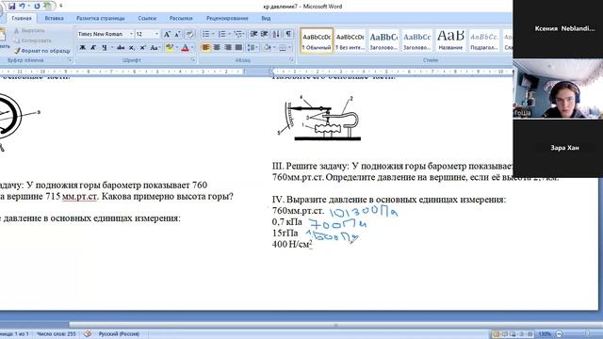Image resolution: width=603 pixels, height=339 pixels.
Task: Open the highlight color dropdown arrow
Action: pyautogui.click(x=177, y=48)
